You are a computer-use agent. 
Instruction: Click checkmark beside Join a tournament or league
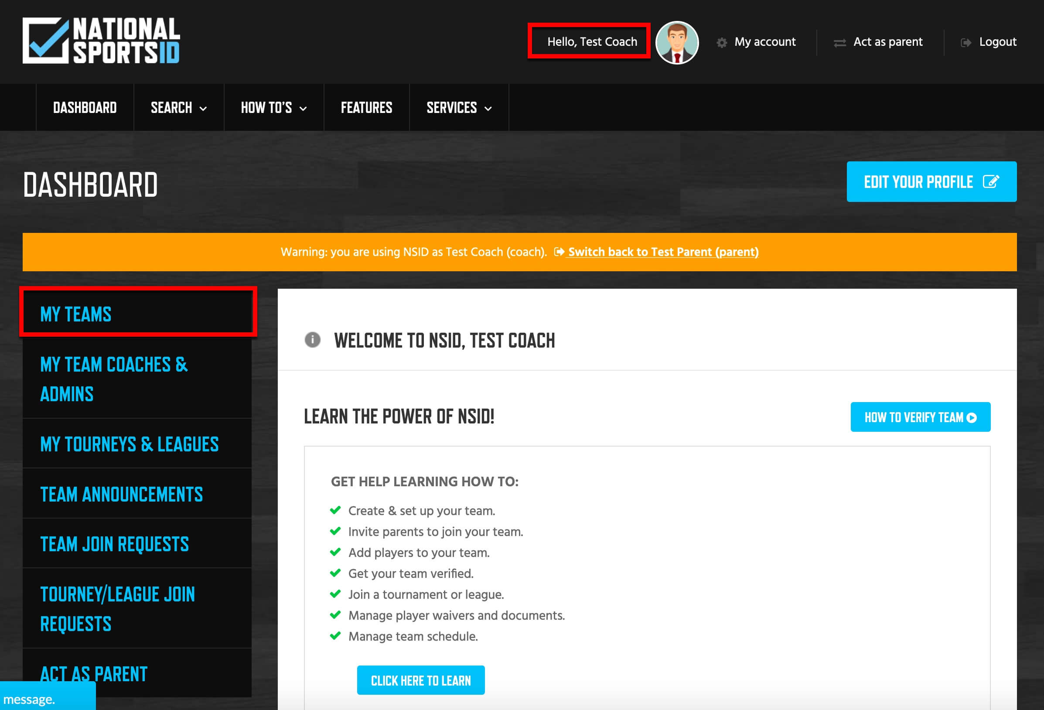click(335, 594)
